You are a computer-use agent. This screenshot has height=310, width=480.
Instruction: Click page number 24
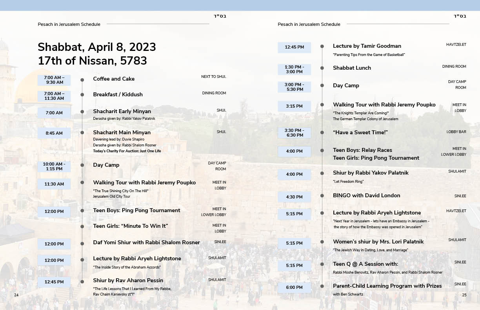[16, 295]
